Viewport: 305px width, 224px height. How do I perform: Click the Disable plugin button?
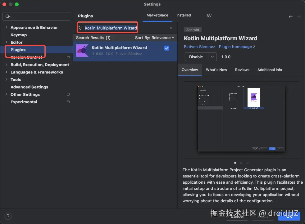(x=196, y=57)
